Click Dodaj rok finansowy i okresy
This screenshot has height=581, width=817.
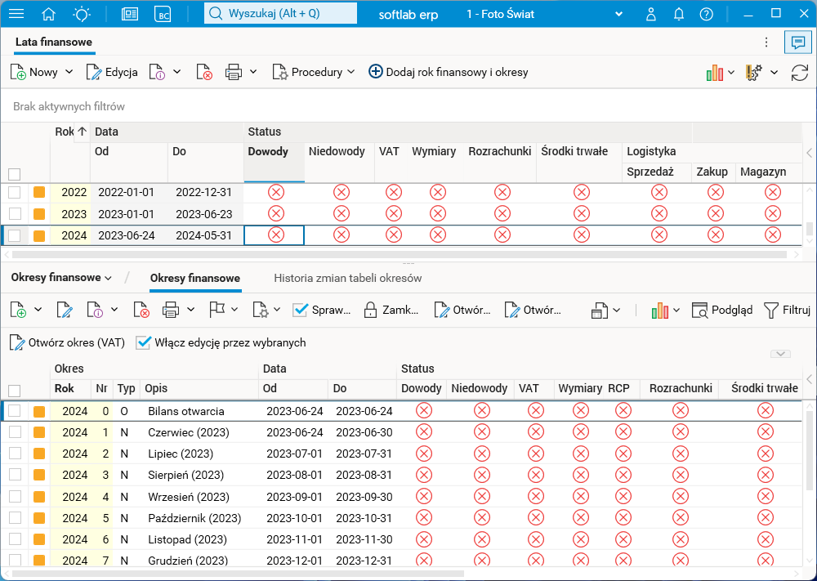click(x=449, y=73)
